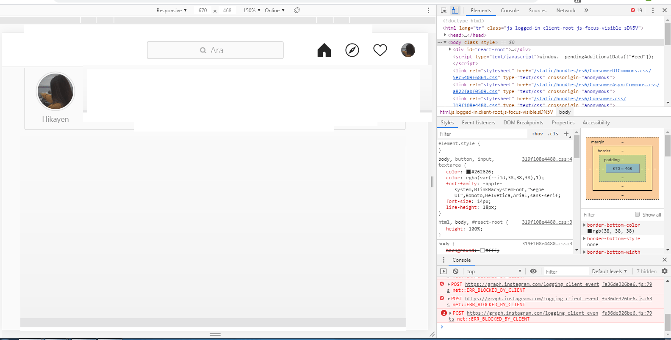The image size is (671, 340).
Task: Open Responsive device dropdown
Action: point(172,10)
